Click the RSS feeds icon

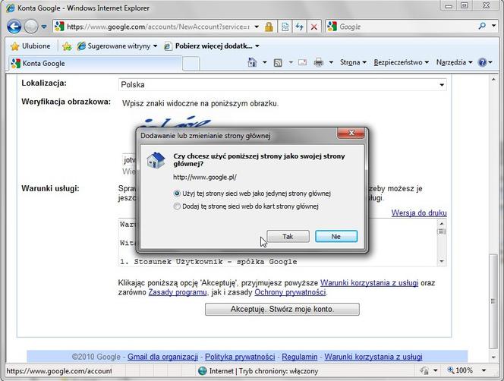(278, 62)
